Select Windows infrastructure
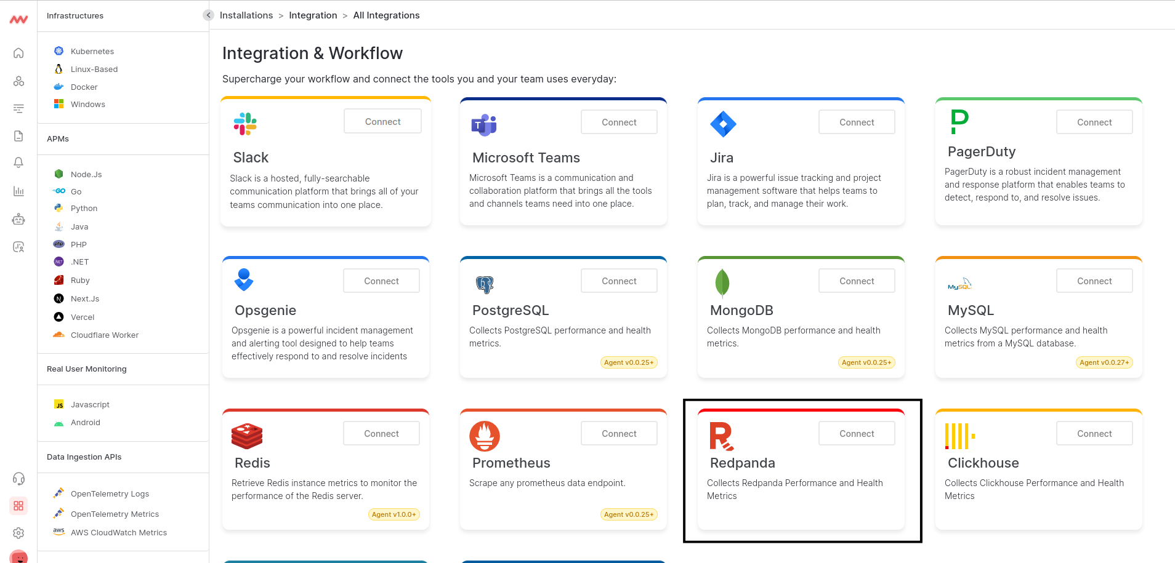The width and height of the screenshot is (1175, 563). click(x=88, y=104)
